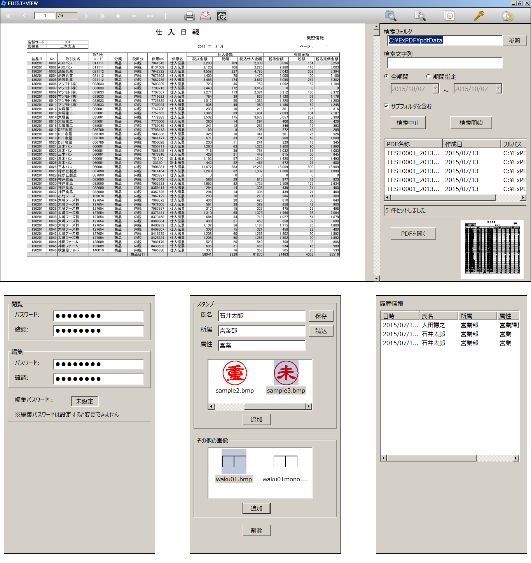Sort by the フルパス column header
This screenshot has height=563, width=531.
click(514, 144)
